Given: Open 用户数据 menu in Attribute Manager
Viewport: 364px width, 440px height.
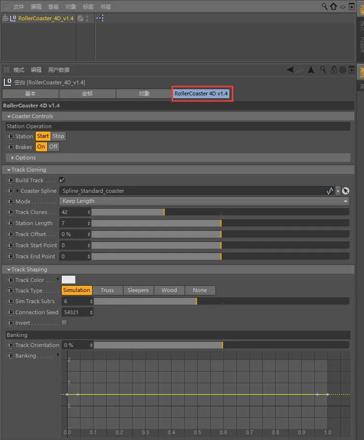Looking at the screenshot, I should 59,70.
